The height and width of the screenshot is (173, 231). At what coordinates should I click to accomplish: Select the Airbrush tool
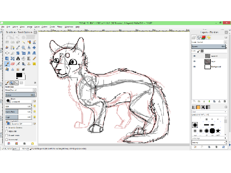coord(18,64)
